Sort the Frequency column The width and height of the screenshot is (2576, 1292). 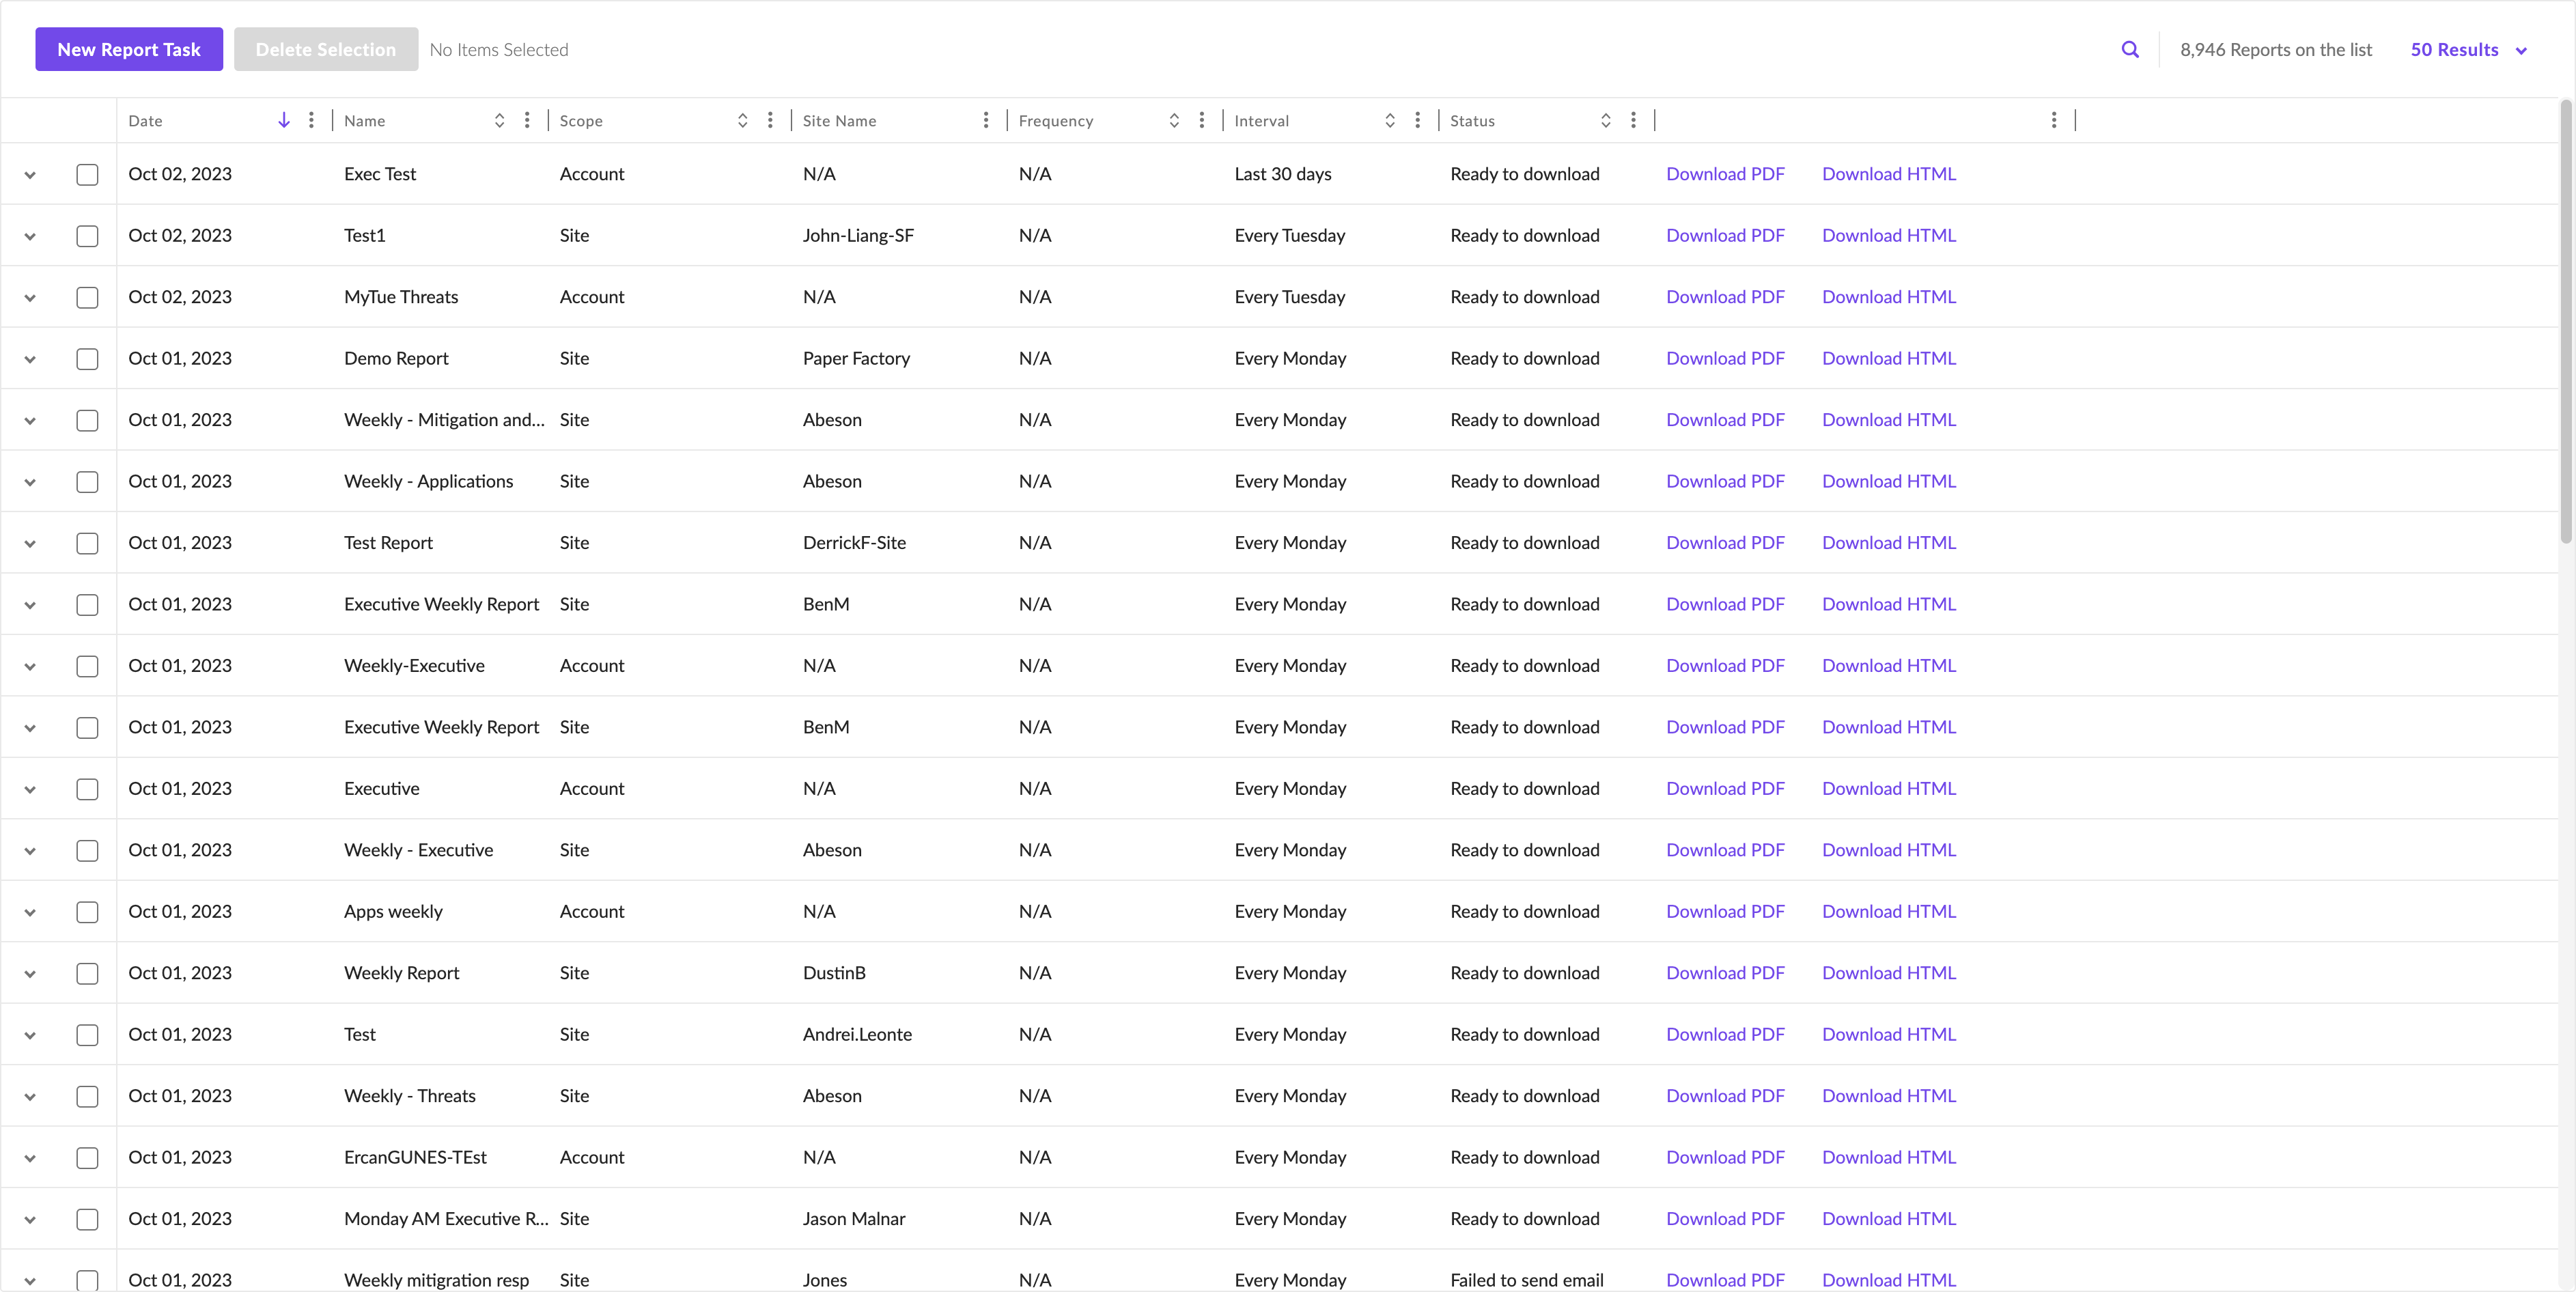1174,120
